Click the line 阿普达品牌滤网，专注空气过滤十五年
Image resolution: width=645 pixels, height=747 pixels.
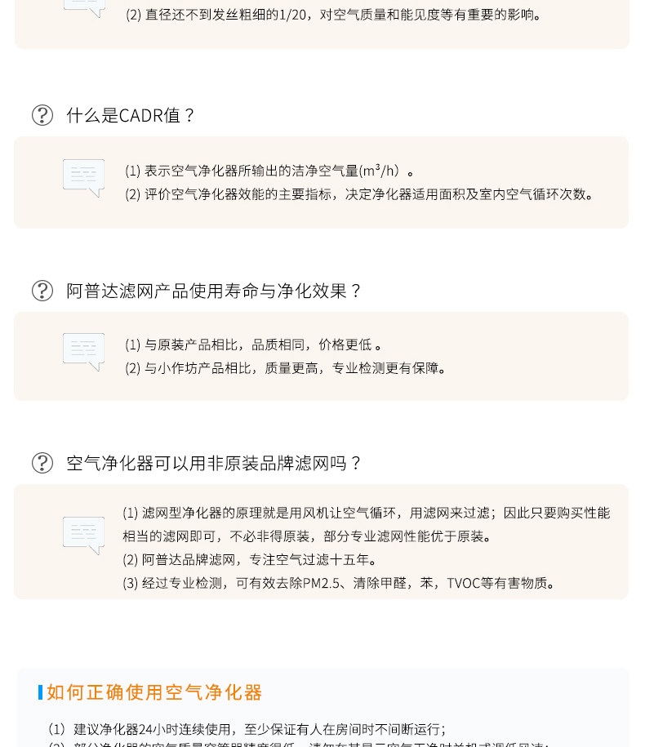pyautogui.click(x=250, y=560)
